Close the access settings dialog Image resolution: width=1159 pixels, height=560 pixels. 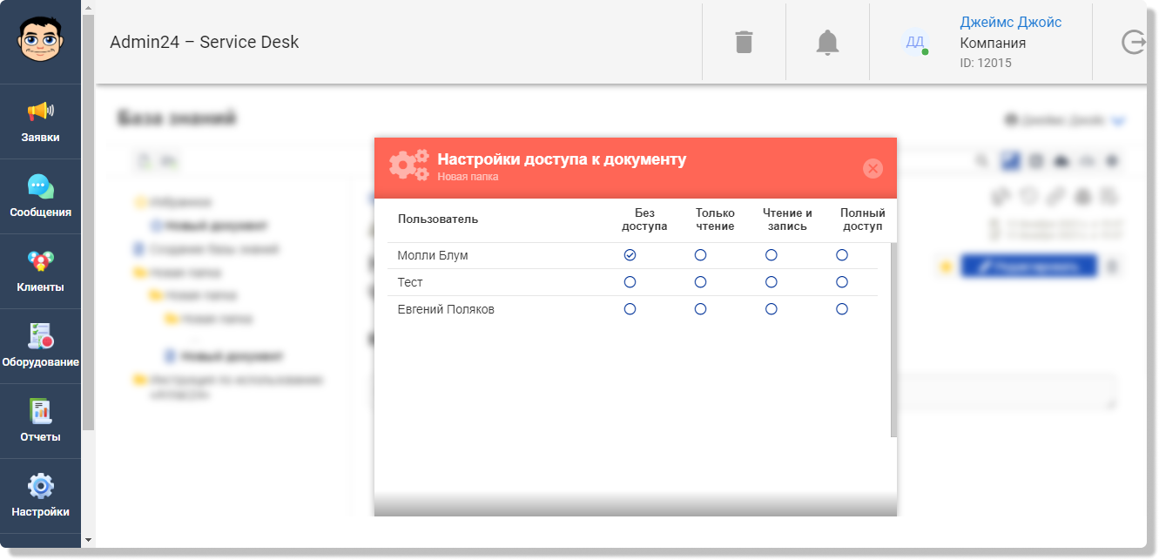click(x=873, y=168)
